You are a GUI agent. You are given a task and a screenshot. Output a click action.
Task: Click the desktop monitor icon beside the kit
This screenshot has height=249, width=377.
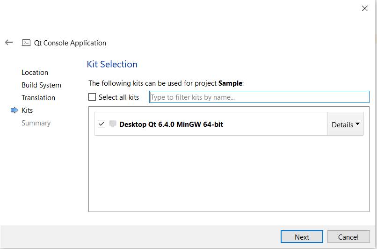[112, 124]
